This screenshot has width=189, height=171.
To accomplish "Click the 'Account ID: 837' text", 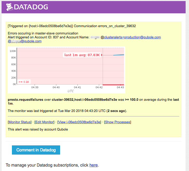I will click(x=47, y=37).
